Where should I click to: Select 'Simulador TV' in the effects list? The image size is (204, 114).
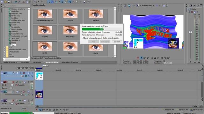tap(16, 41)
